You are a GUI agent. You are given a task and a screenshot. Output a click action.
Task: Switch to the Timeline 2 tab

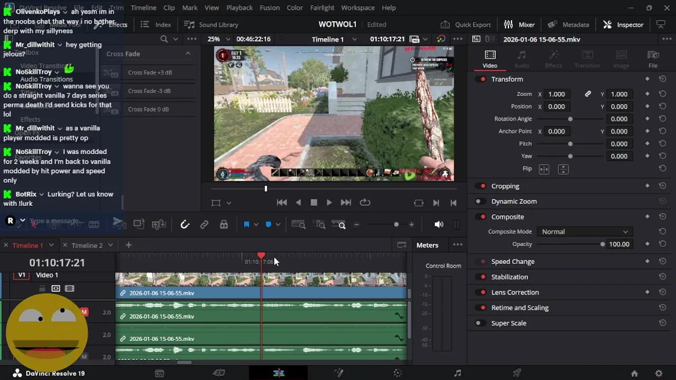click(x=87, y=245)
